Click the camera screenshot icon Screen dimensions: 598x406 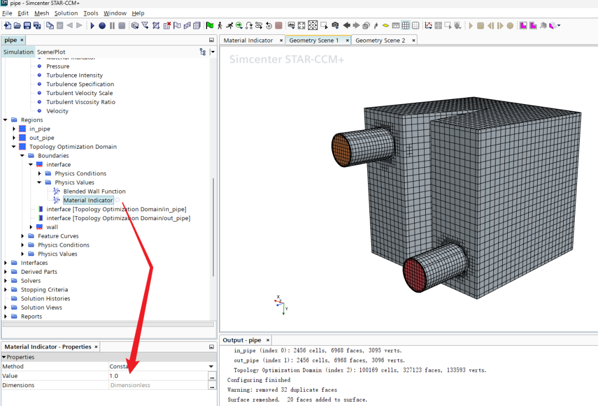[335, 25]
